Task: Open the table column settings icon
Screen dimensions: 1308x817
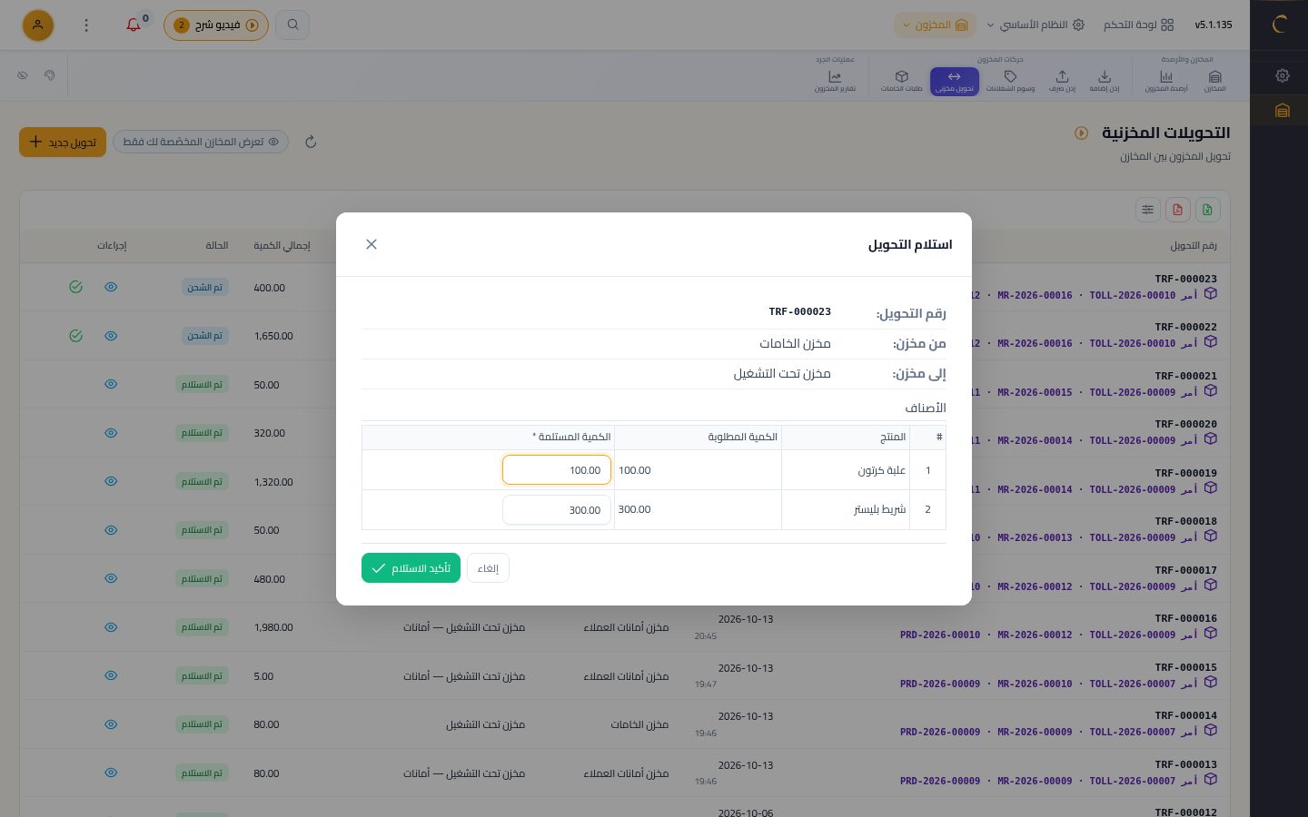Action: (x=1148, y=210)
